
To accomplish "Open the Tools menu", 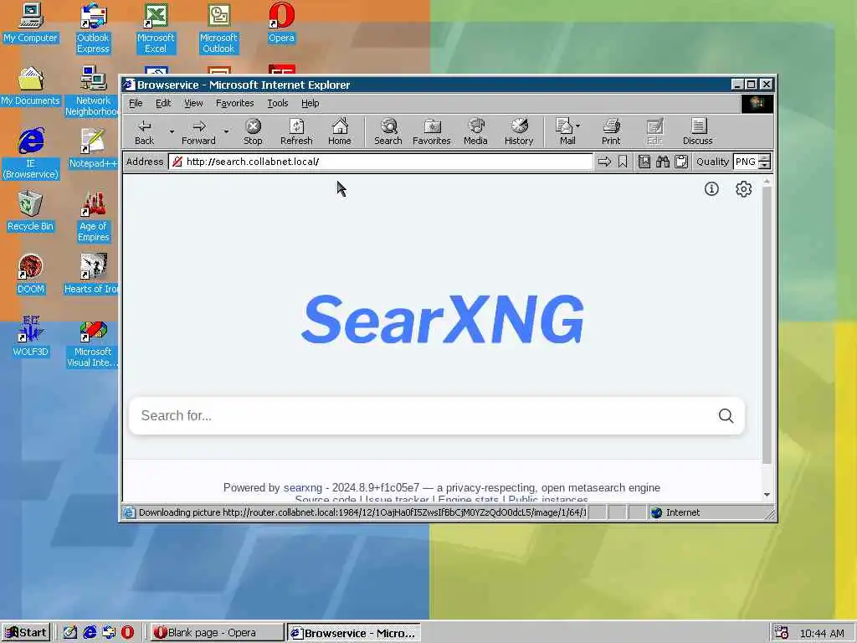I will (x=278, y=103).
